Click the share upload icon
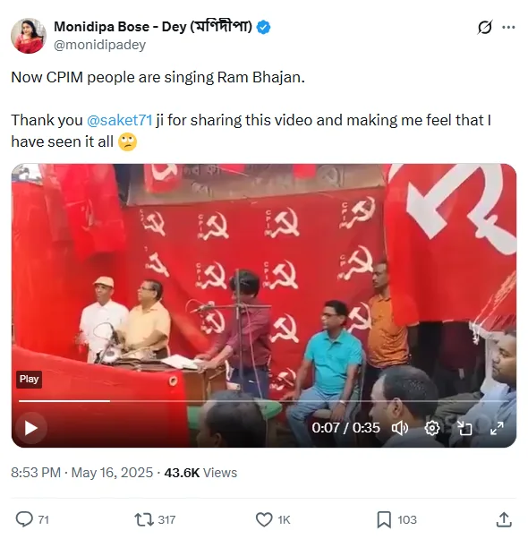Viewport: 528px width, 539px height. [x=504, y=519]
